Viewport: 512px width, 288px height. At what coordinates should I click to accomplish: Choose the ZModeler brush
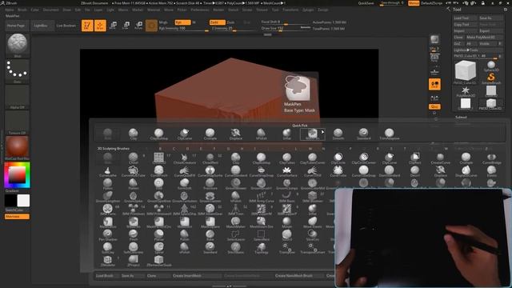point(107,261)
